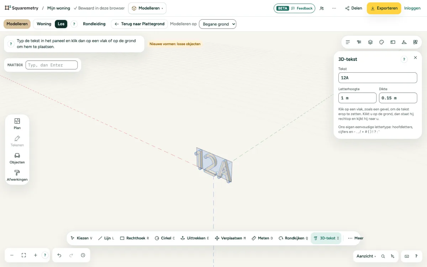Open the Afwerkingen finishes panel
This screenshot has height=267, width=427.
pyautogui.click(x=17, y=176)
